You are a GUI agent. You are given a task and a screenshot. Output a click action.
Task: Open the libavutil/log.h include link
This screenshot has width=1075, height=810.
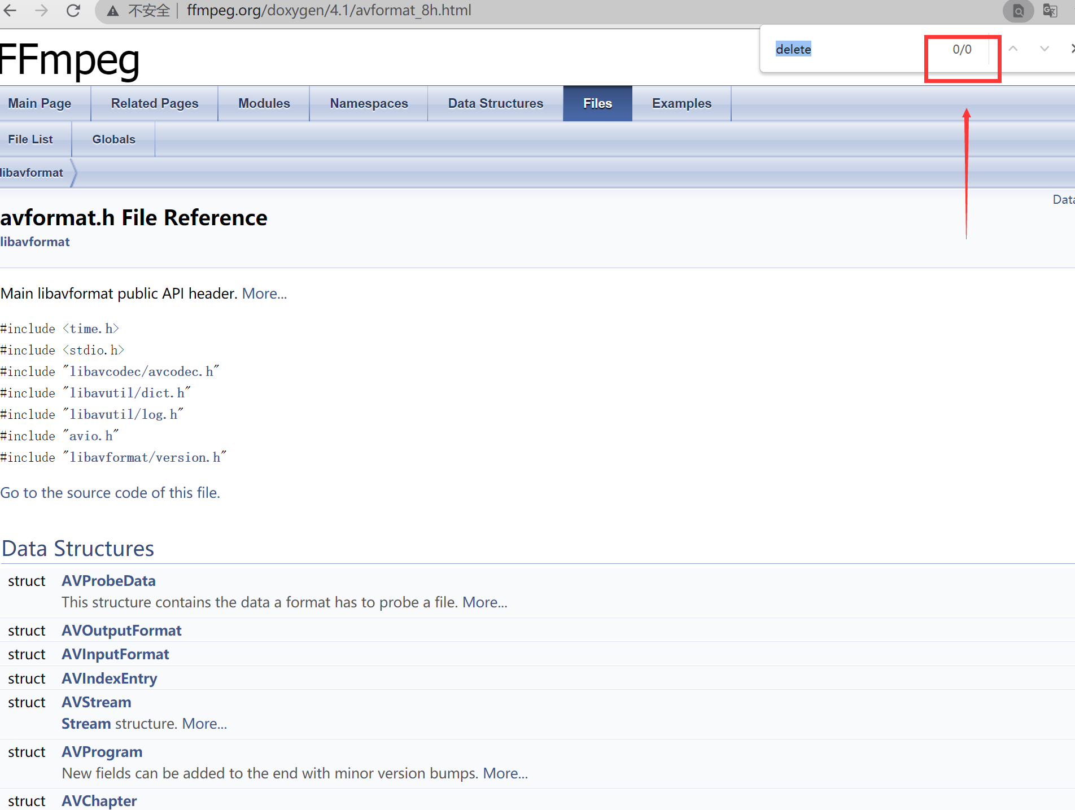click(124, 414)
